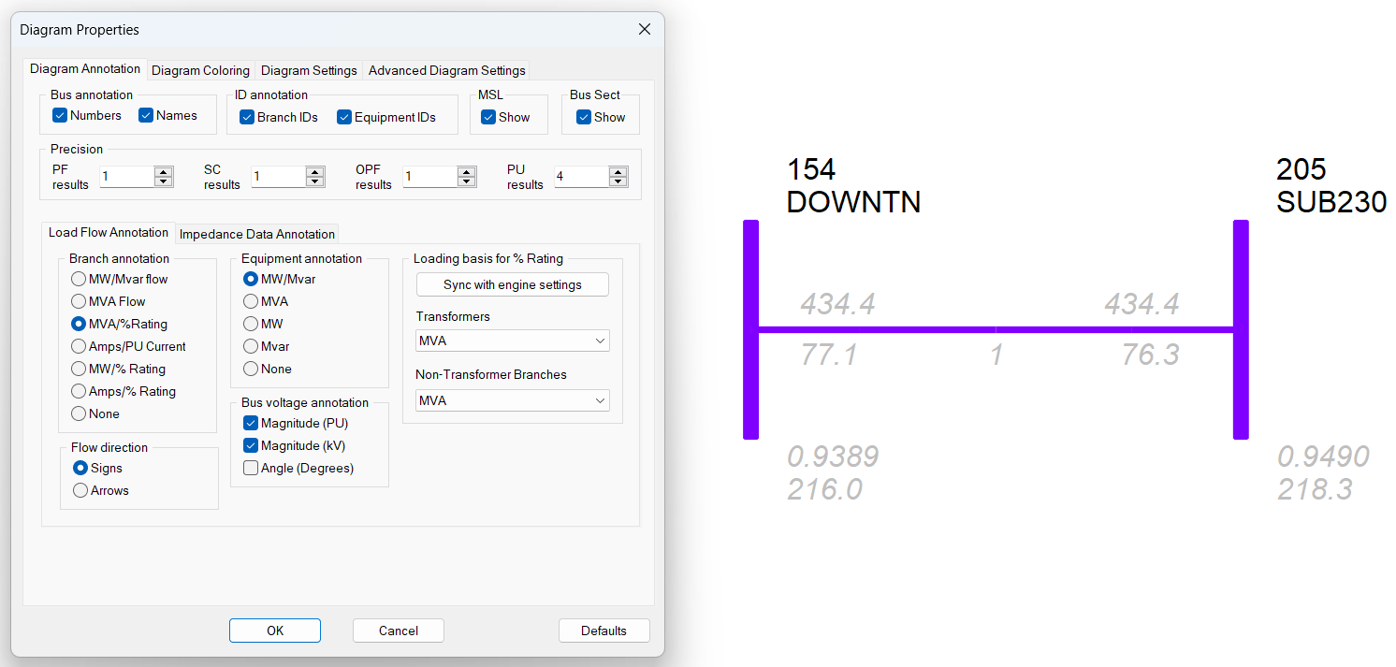Viewport: 1396px width, 667px height.
Task: Click inside the PU results input field
Action: click(x=580, y=177)
